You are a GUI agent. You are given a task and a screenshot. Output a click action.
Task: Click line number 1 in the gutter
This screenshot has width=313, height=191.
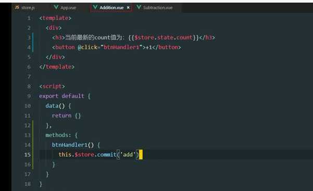[x=29, y=18]
